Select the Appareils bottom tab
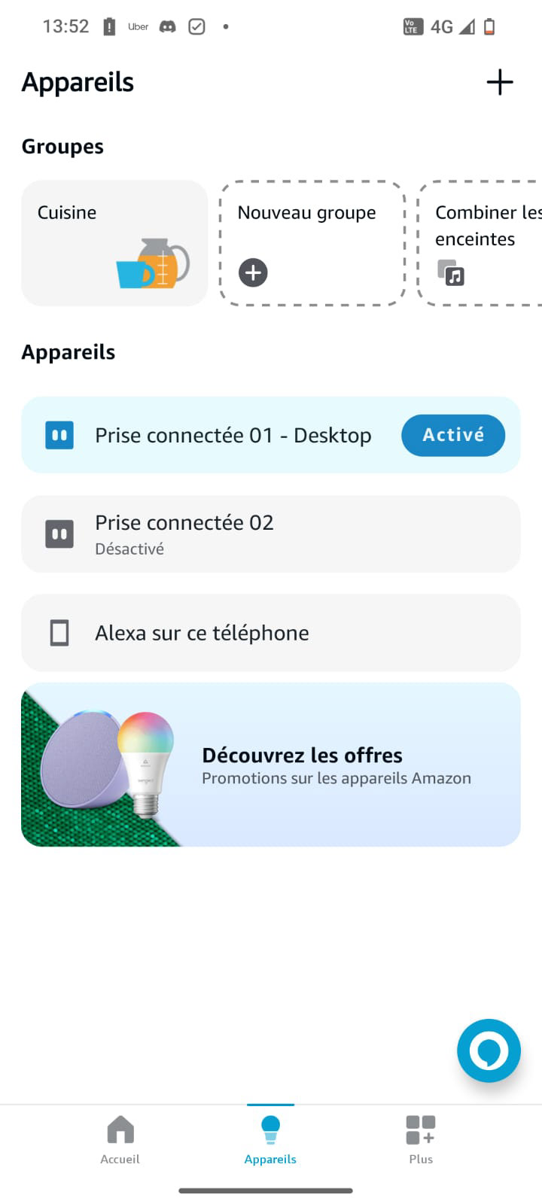 [270, 1140]
